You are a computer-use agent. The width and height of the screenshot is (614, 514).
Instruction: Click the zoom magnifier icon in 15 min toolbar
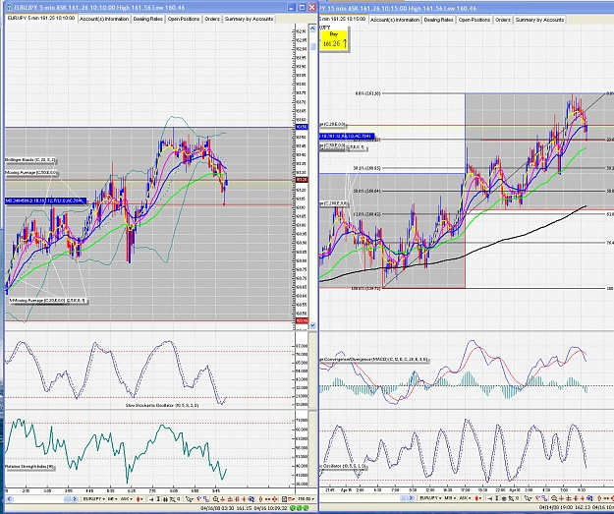point(554,498)
